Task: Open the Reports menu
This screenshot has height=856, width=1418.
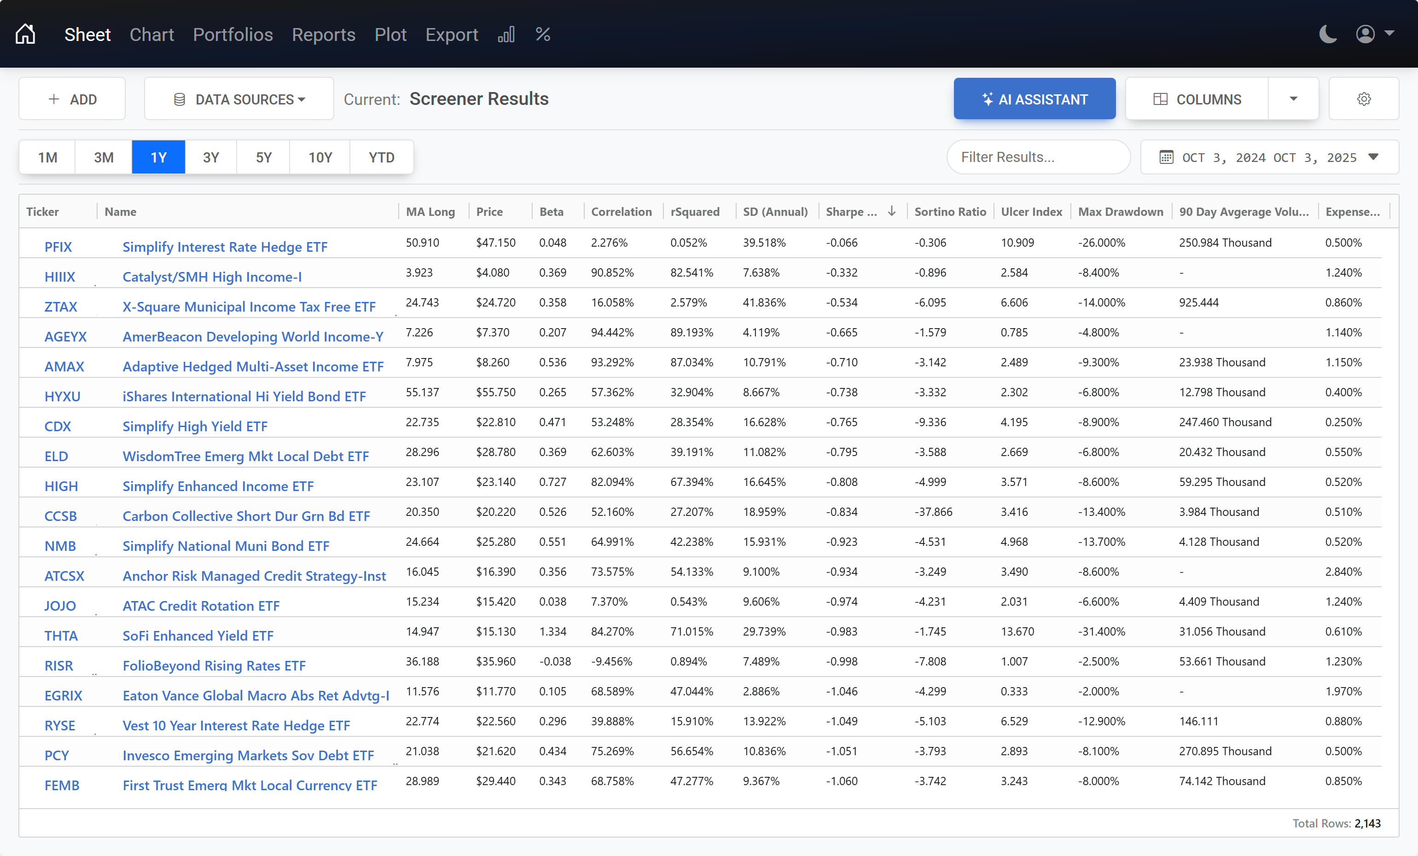Action: pyautogui.click(x=323, y=34)
